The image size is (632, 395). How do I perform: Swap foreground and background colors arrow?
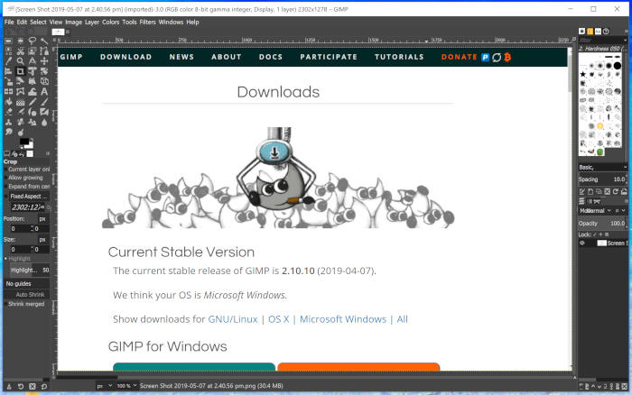pyautogui.click(x=33, y=141)
